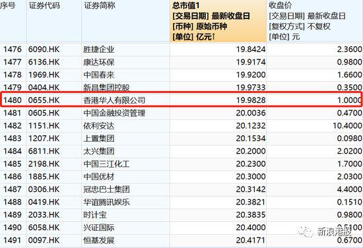
Task: Select market value cell 19.9828
Action: point(251,100)
